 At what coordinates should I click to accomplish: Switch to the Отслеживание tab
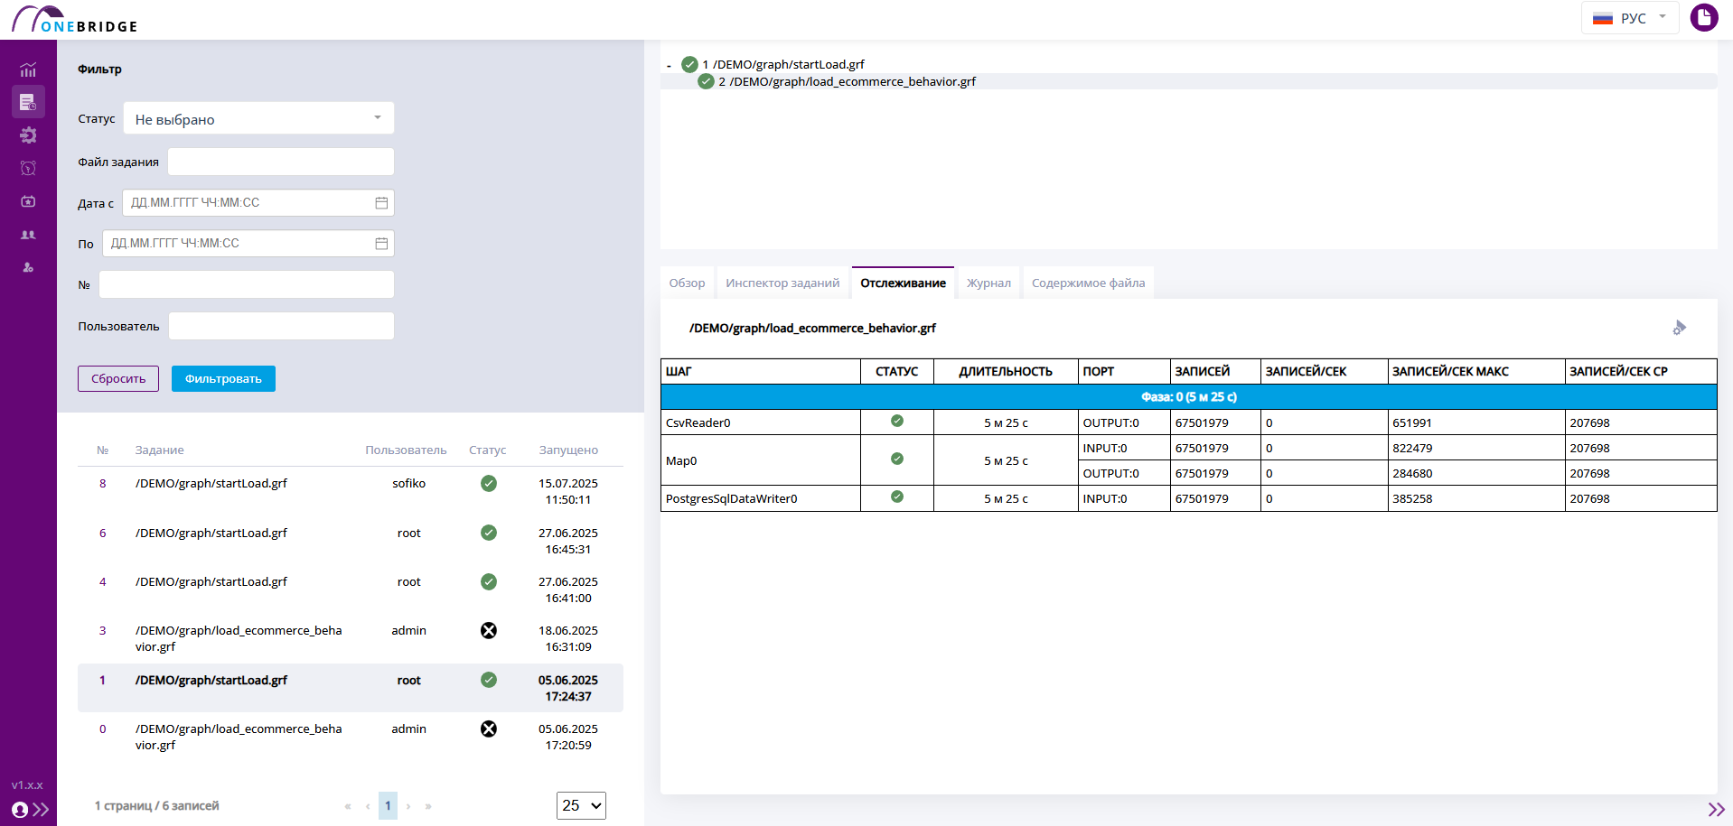(x=903, y=283)
